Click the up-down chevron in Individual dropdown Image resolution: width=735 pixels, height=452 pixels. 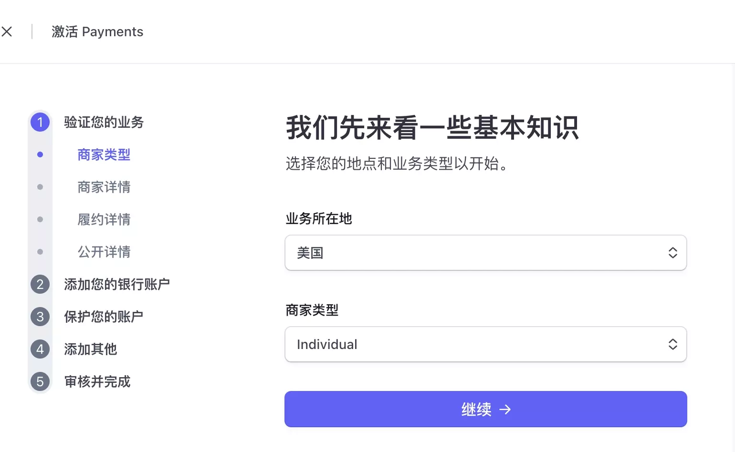(x=672, y=344)
